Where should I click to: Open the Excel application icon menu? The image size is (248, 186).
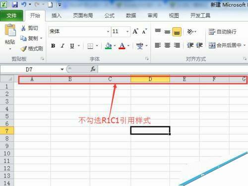pos(3,4)
